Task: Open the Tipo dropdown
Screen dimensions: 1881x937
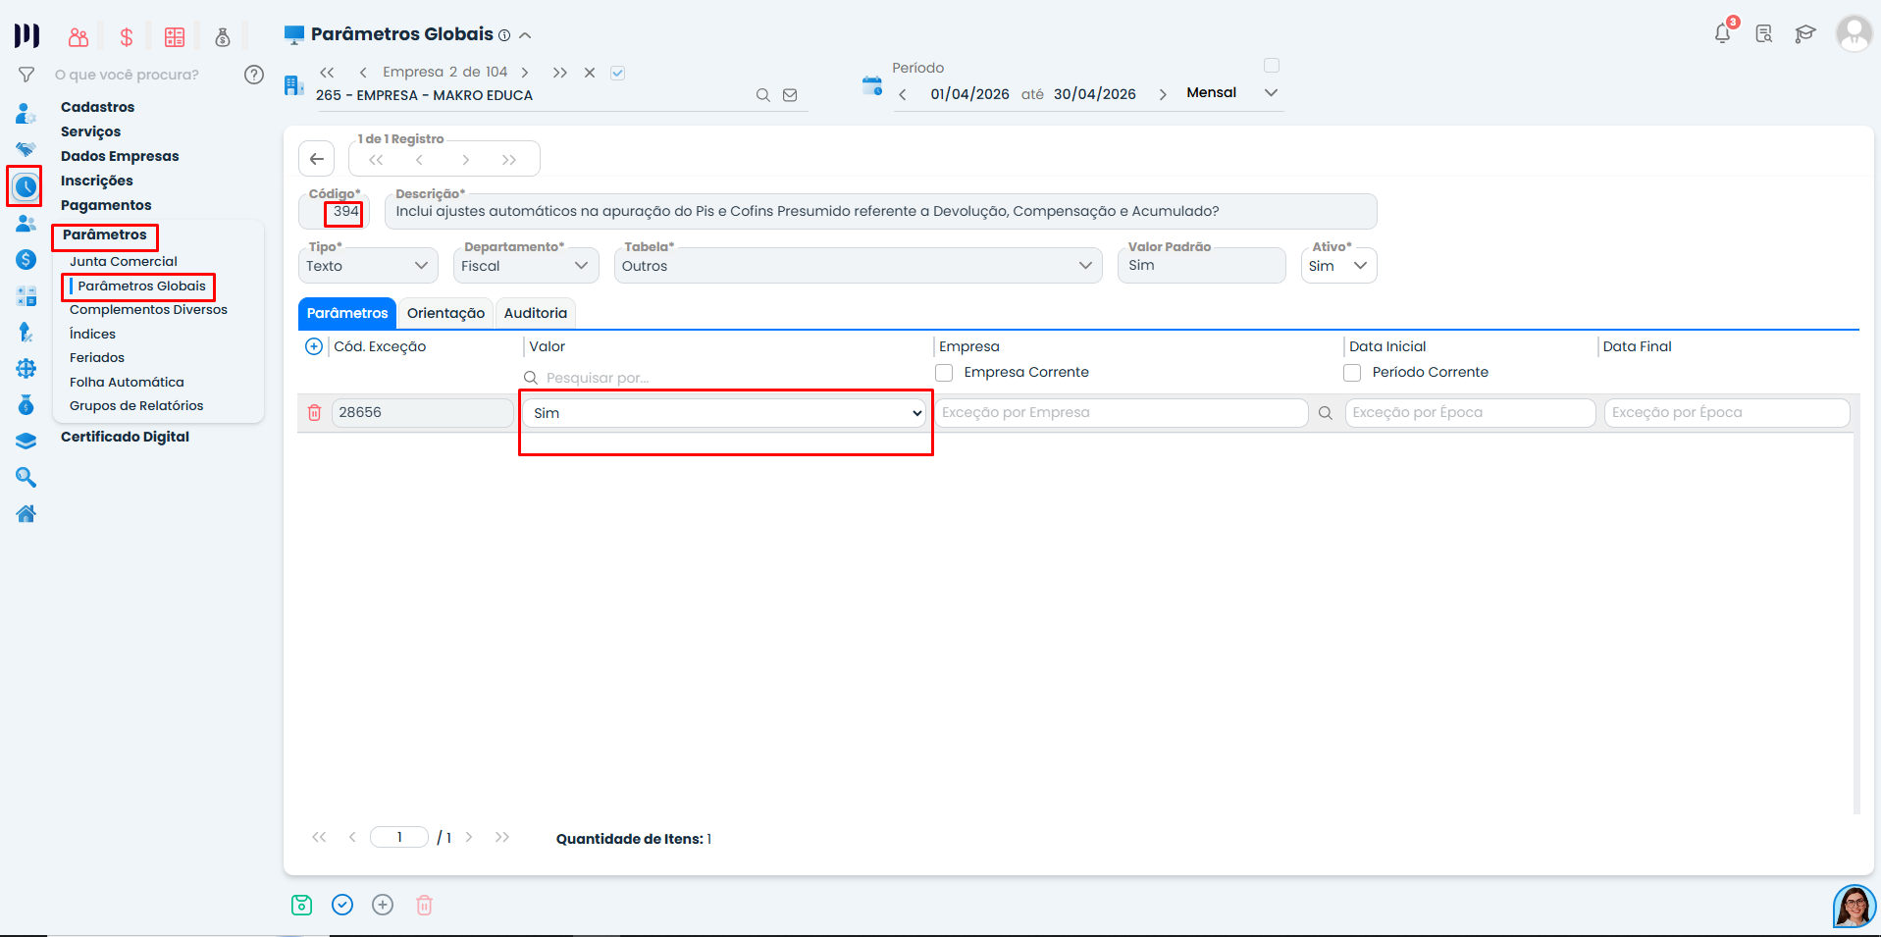Action: [368, 266]
